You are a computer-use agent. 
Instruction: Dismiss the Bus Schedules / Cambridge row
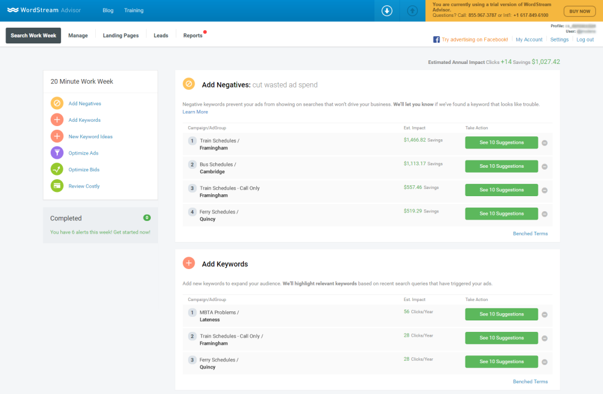point(545,167)
